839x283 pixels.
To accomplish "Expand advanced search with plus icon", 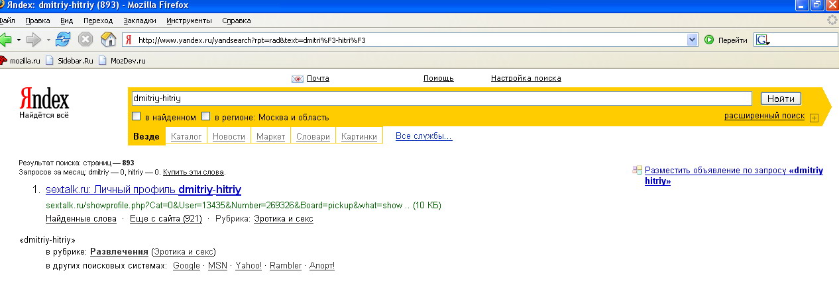I will (x=814, y=118).
